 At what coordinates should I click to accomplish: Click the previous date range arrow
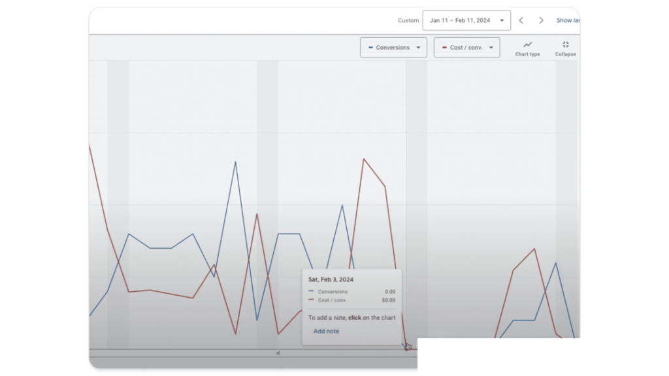(521, 20)
